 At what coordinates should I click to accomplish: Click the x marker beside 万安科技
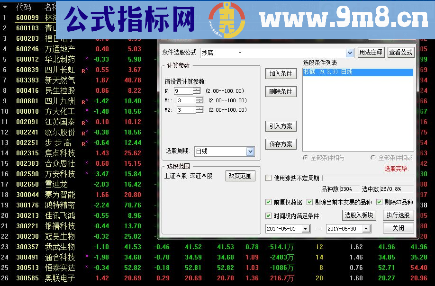[87, 173]
